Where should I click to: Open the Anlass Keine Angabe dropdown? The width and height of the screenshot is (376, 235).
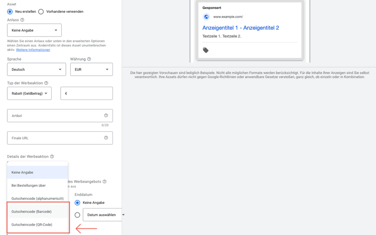34,30
